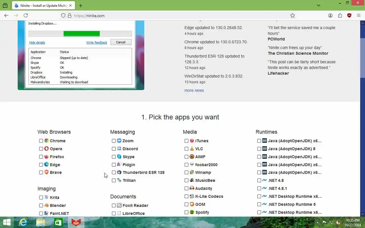Viewport: 365px width, 228px height.
Task: Click 'Chrome updated to 130.0.6723.70.' news text
Action: click(216, 42)
